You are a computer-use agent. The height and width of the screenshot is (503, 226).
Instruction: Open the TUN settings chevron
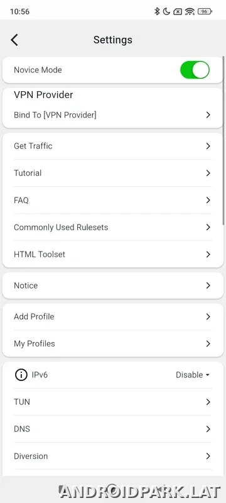click(208, 402)
